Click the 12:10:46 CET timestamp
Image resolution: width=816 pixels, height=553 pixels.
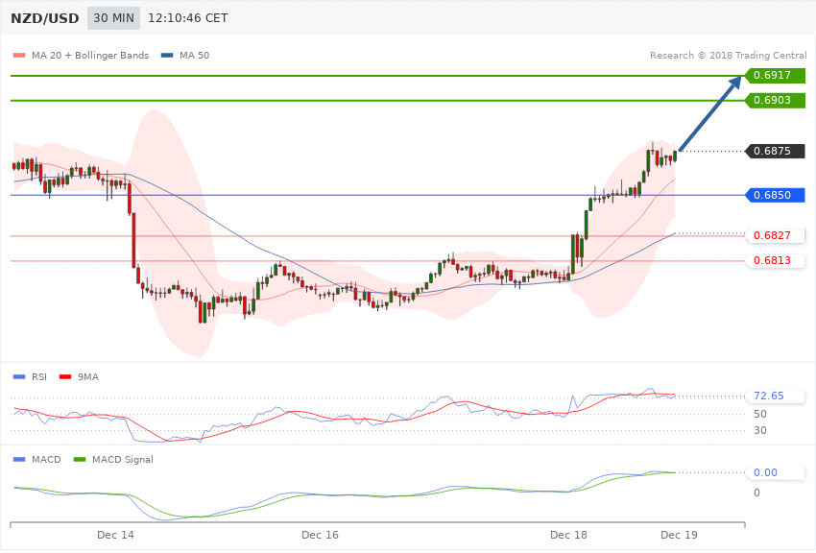(188, 18)
